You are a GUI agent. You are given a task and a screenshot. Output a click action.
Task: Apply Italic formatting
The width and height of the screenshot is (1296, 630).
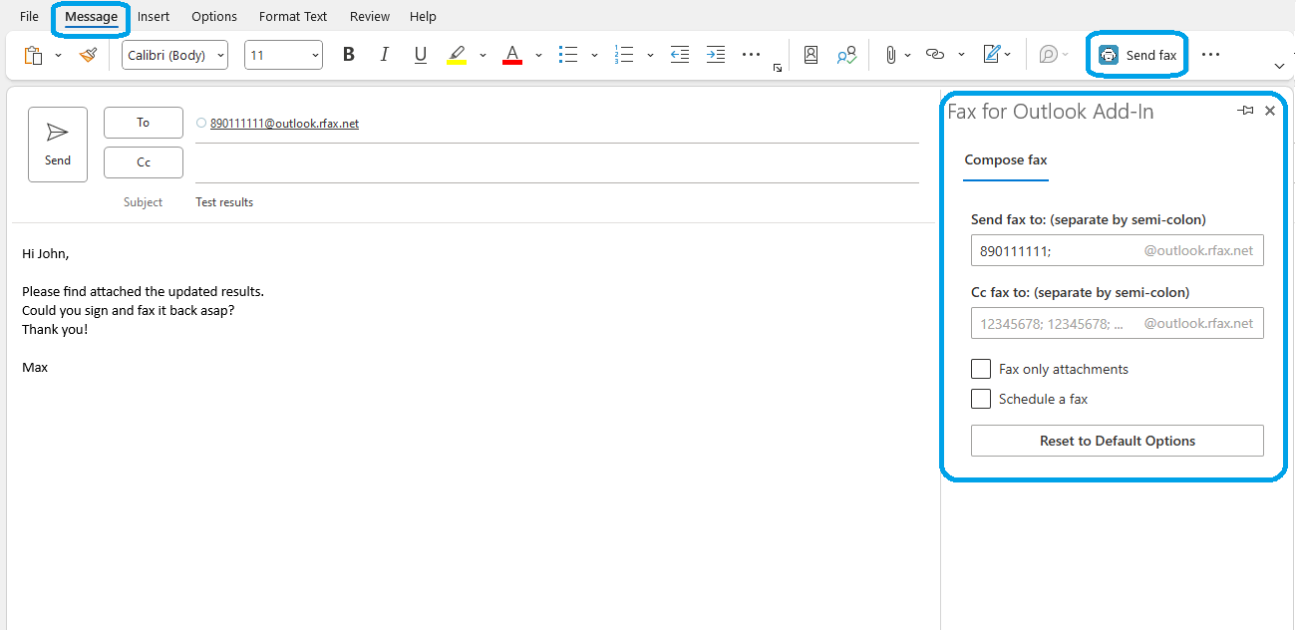pos(385,55)
